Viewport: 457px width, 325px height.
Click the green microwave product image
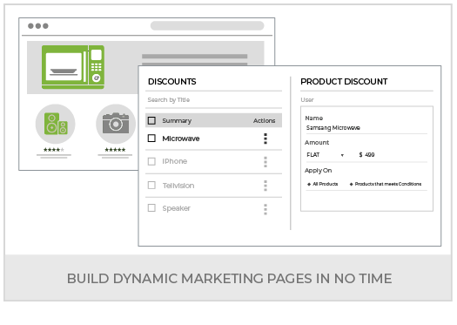point(73,67)
